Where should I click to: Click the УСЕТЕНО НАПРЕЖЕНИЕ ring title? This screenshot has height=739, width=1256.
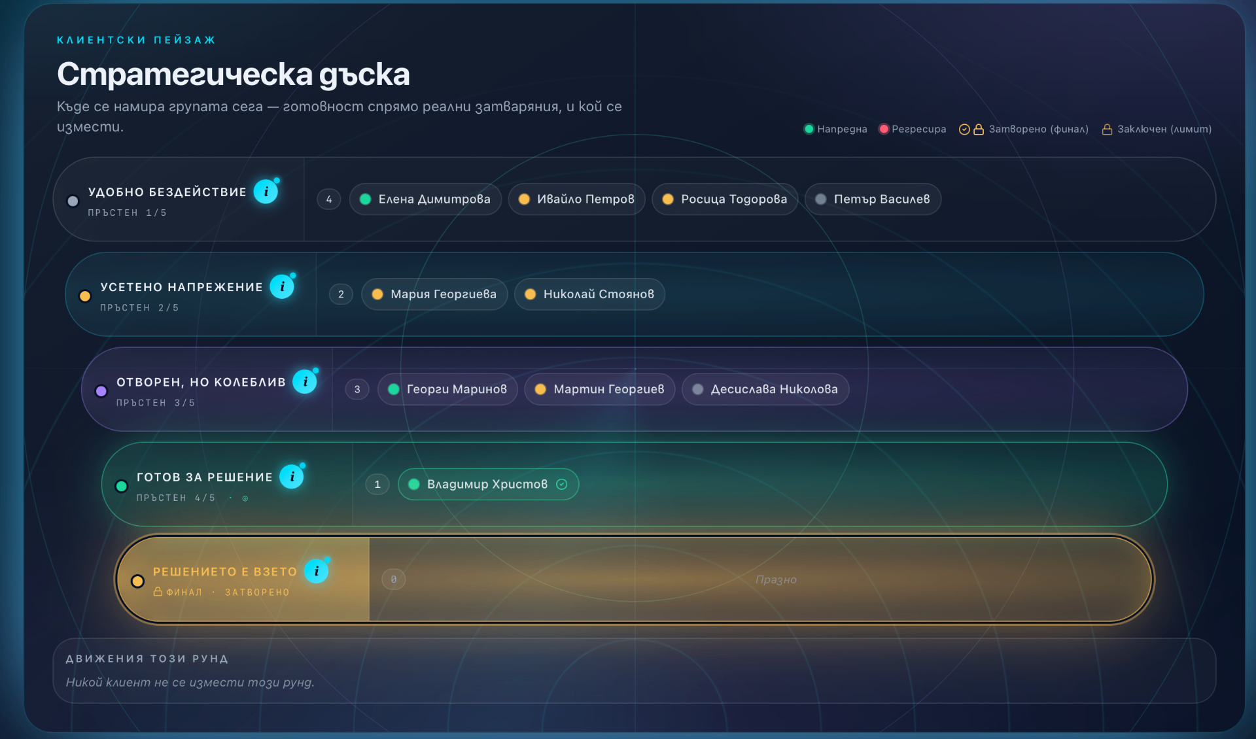click(182, 287)
